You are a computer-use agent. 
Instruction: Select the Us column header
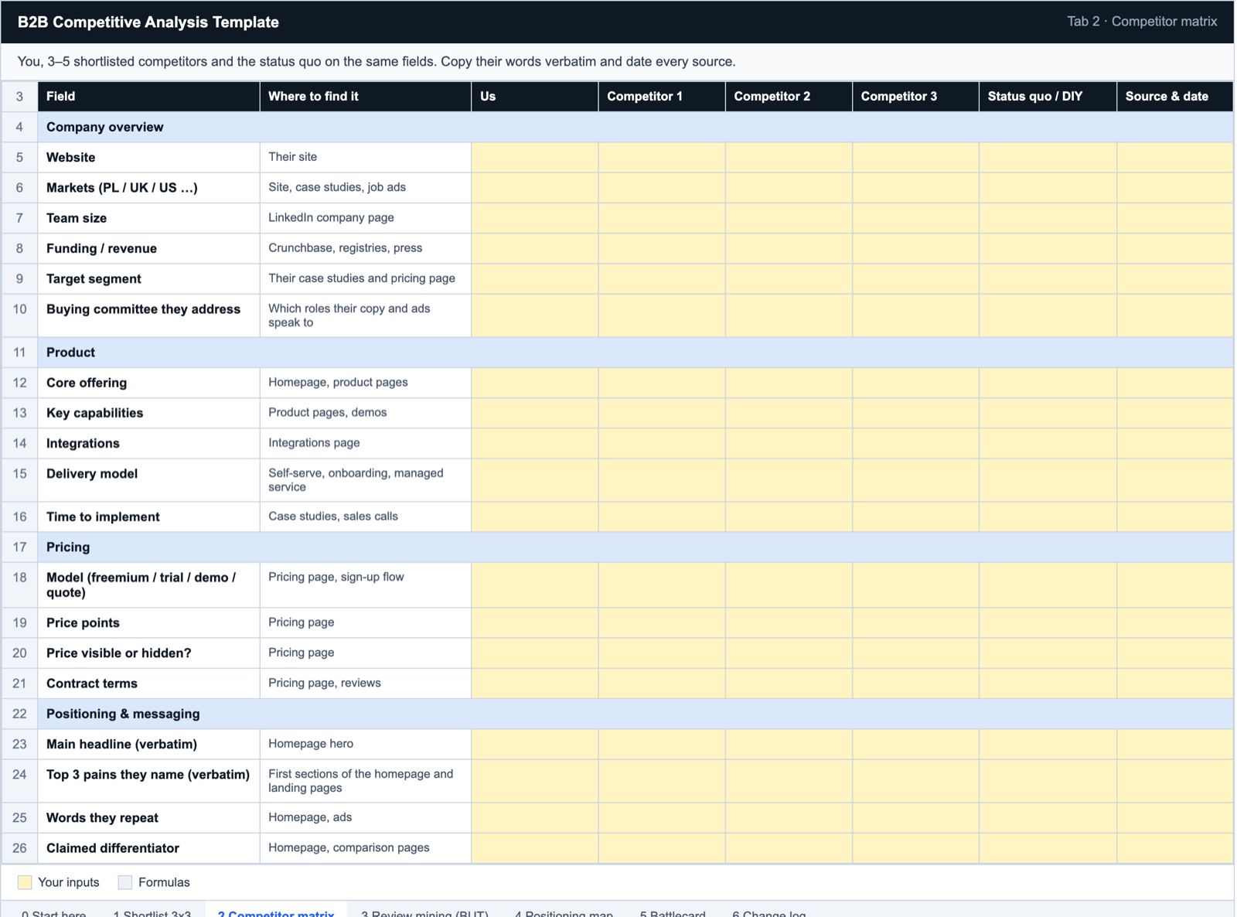click(535, 97)
